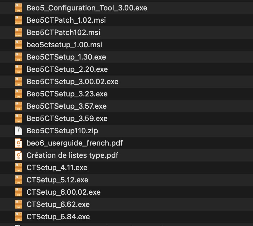
Task: Pick the Beo5CTSetup_3.23.exe entry
Action: click(x=67, y=94)
